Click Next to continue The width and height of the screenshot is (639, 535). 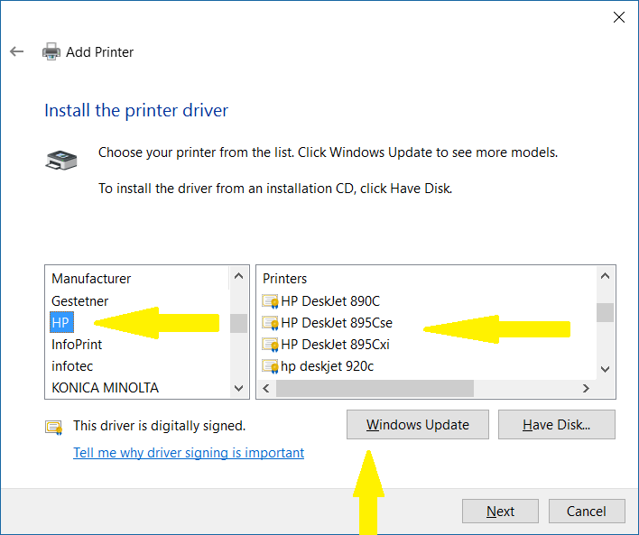[x=500, y=511]
